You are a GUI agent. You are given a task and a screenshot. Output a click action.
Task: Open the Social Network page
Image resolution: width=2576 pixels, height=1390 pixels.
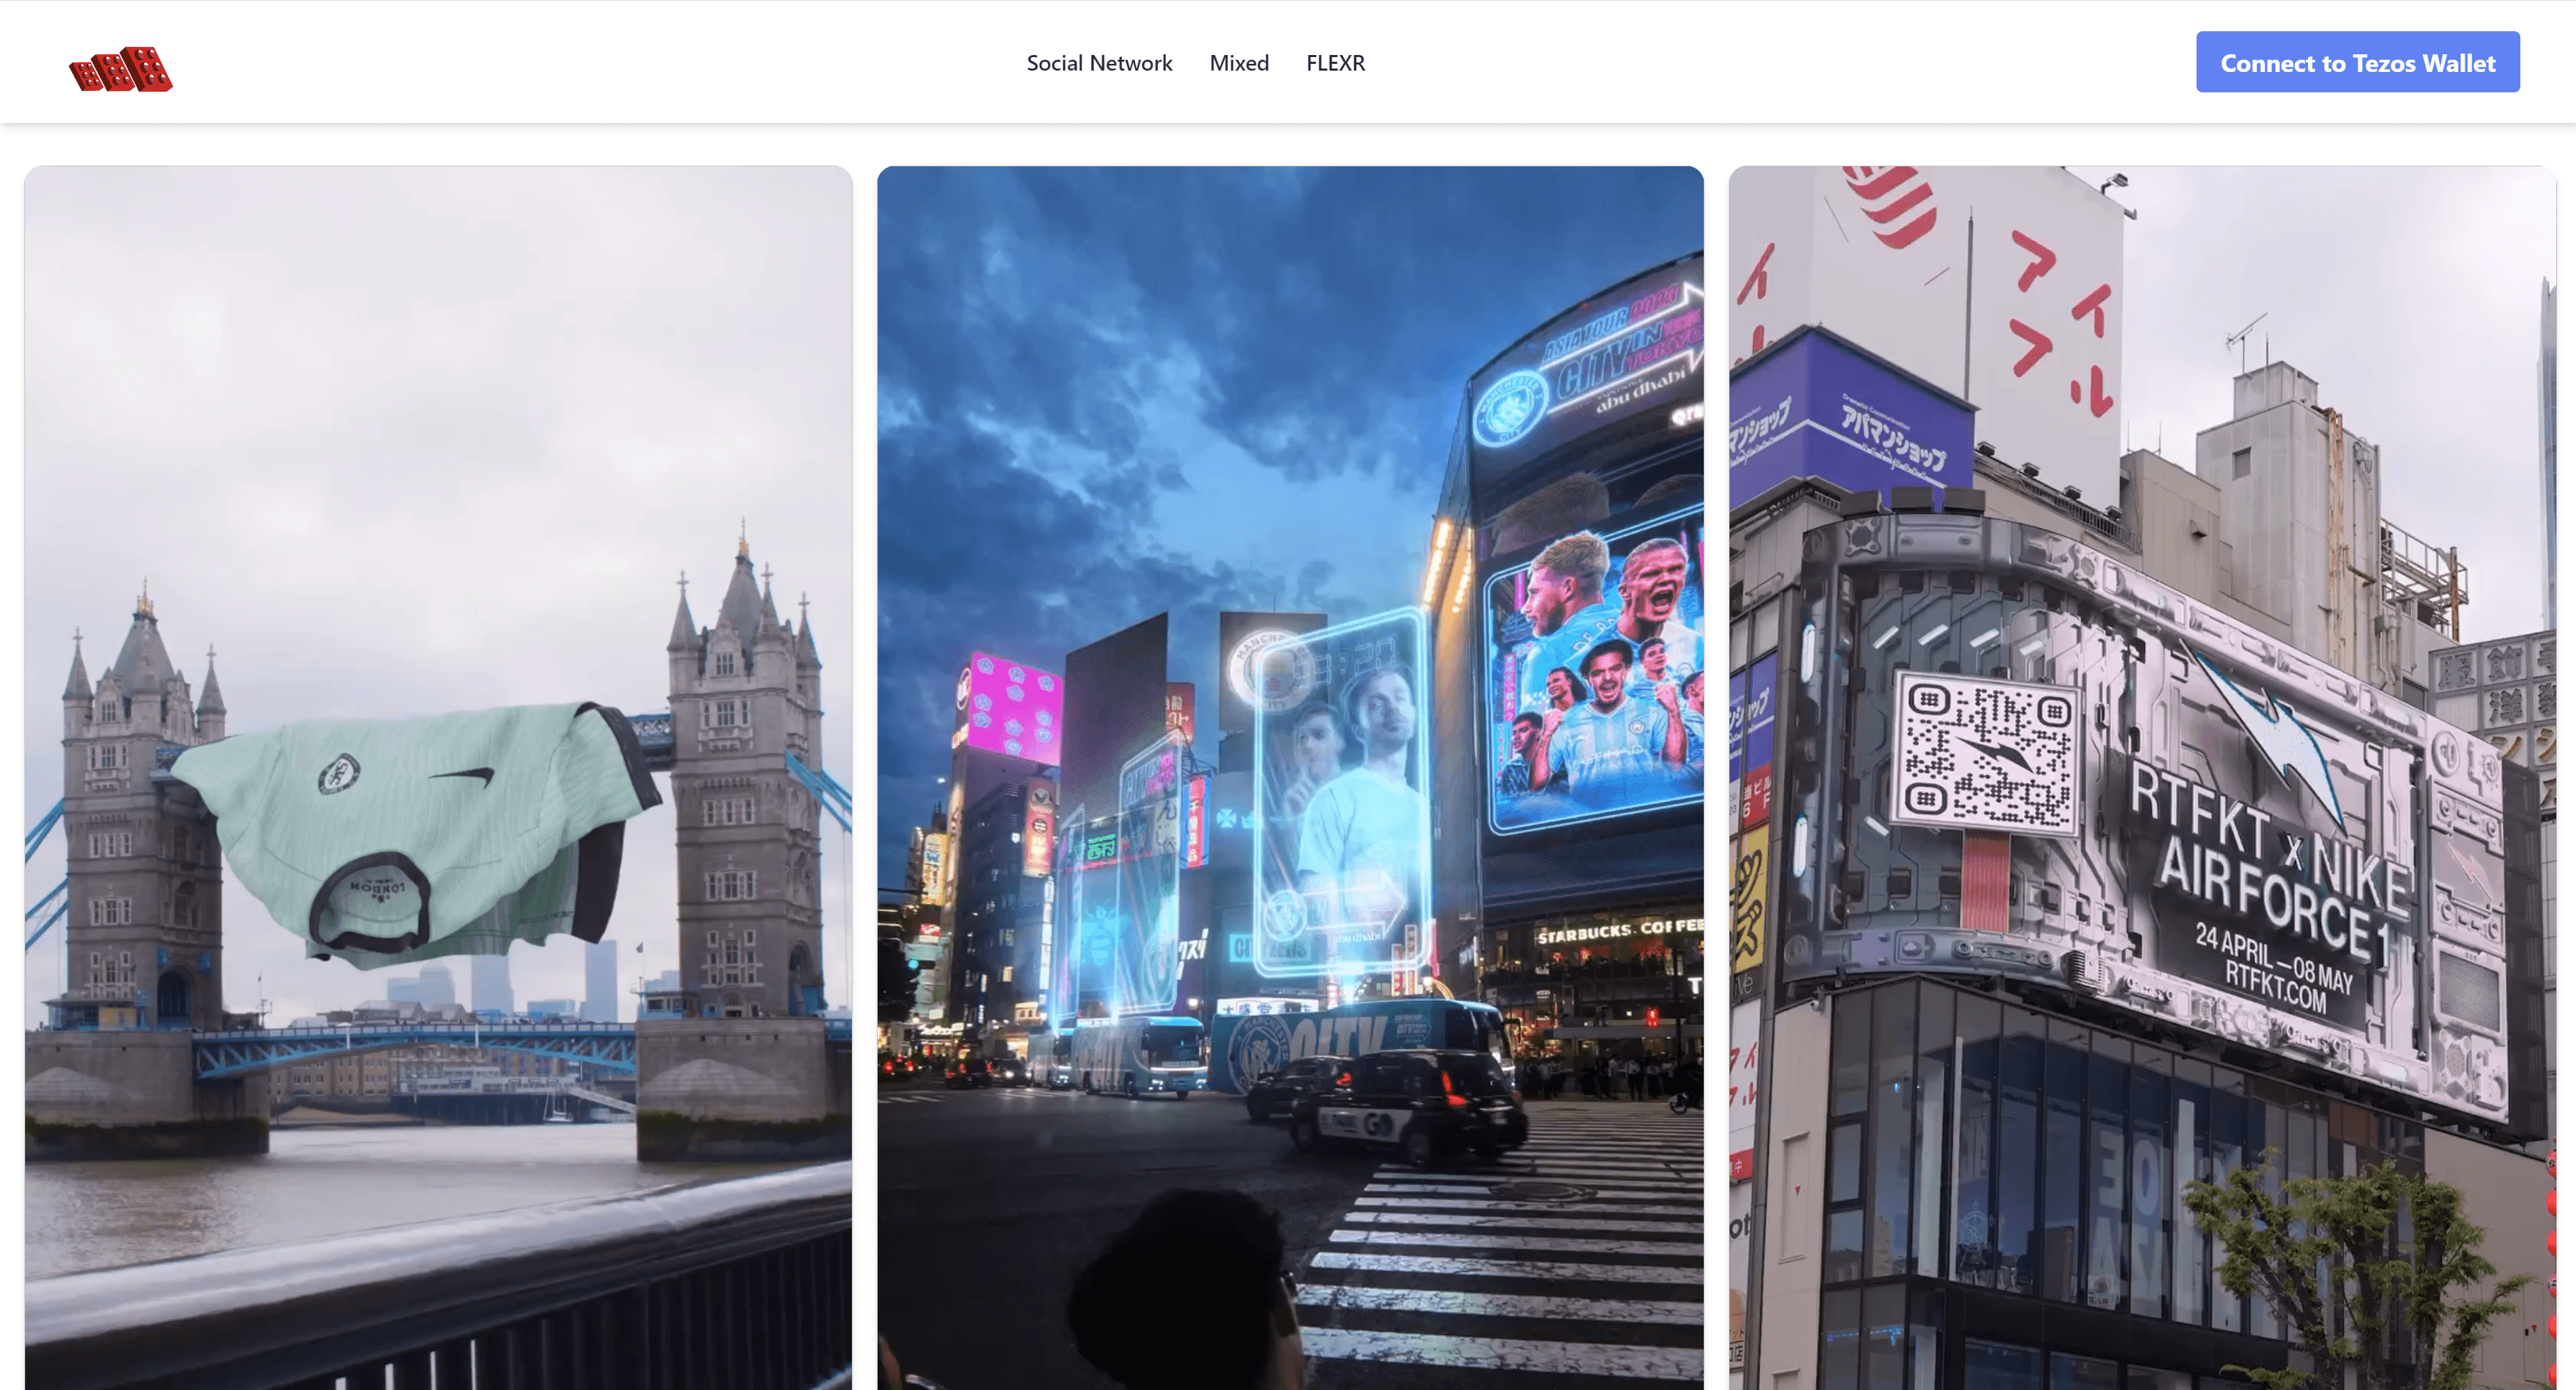(x=1099, y=63)
